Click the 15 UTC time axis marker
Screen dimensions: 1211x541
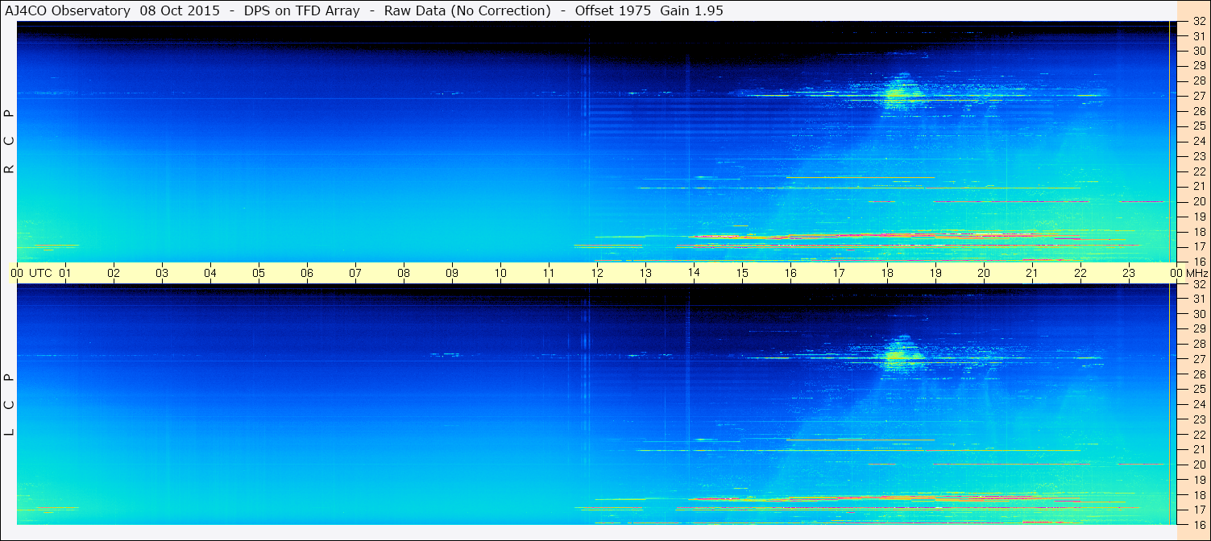pos(742,273)
